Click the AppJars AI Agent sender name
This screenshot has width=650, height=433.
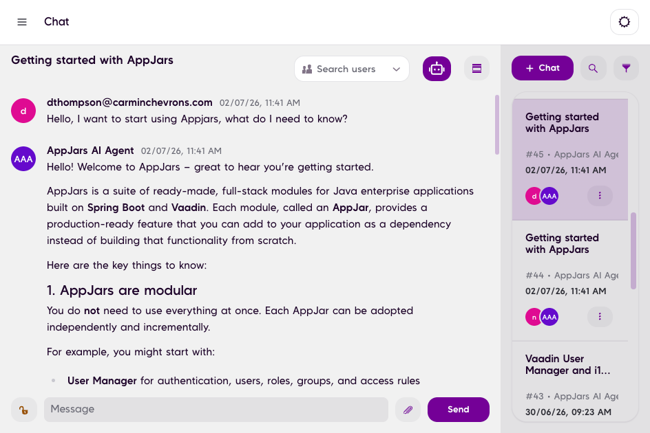(x=90, y=151)
